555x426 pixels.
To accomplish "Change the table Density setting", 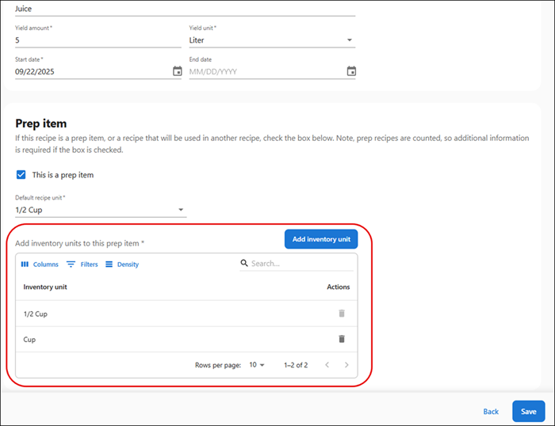I will (121, 264).
